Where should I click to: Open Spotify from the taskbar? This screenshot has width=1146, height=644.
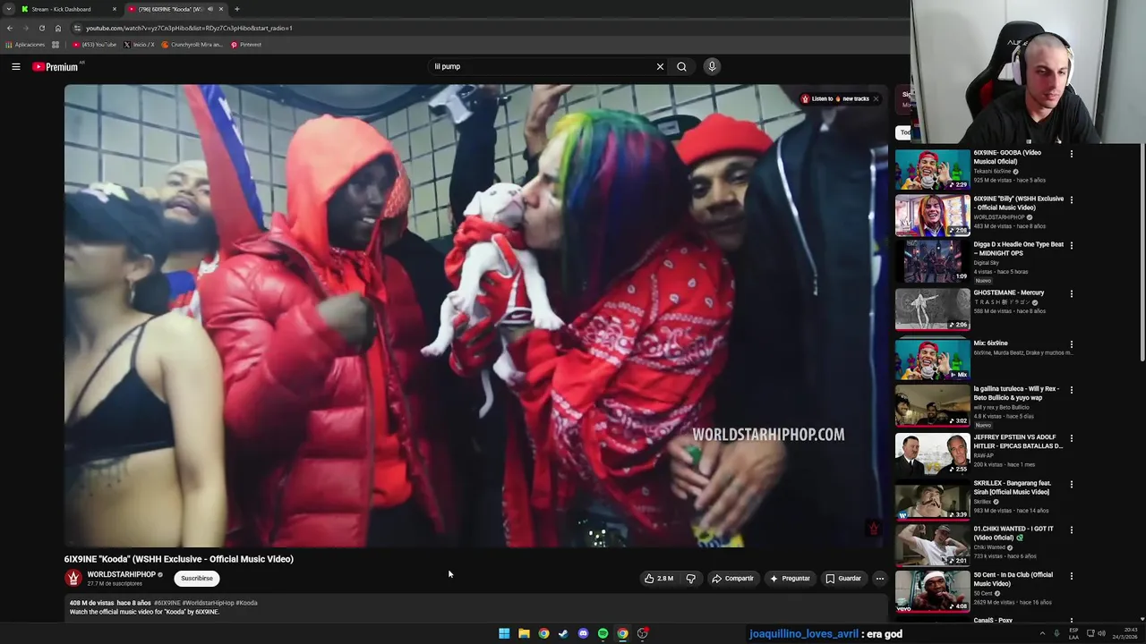(603, 633)
